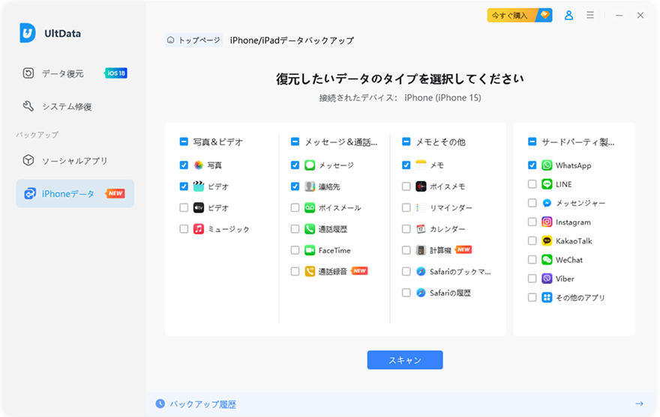Open the user account icon
The width and height of the screenshot is (660, 417).
[x=568, y=16]
